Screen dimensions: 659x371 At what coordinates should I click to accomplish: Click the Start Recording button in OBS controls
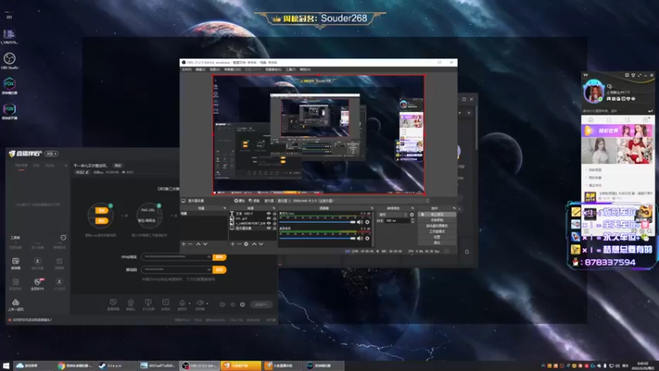point(437,220)
